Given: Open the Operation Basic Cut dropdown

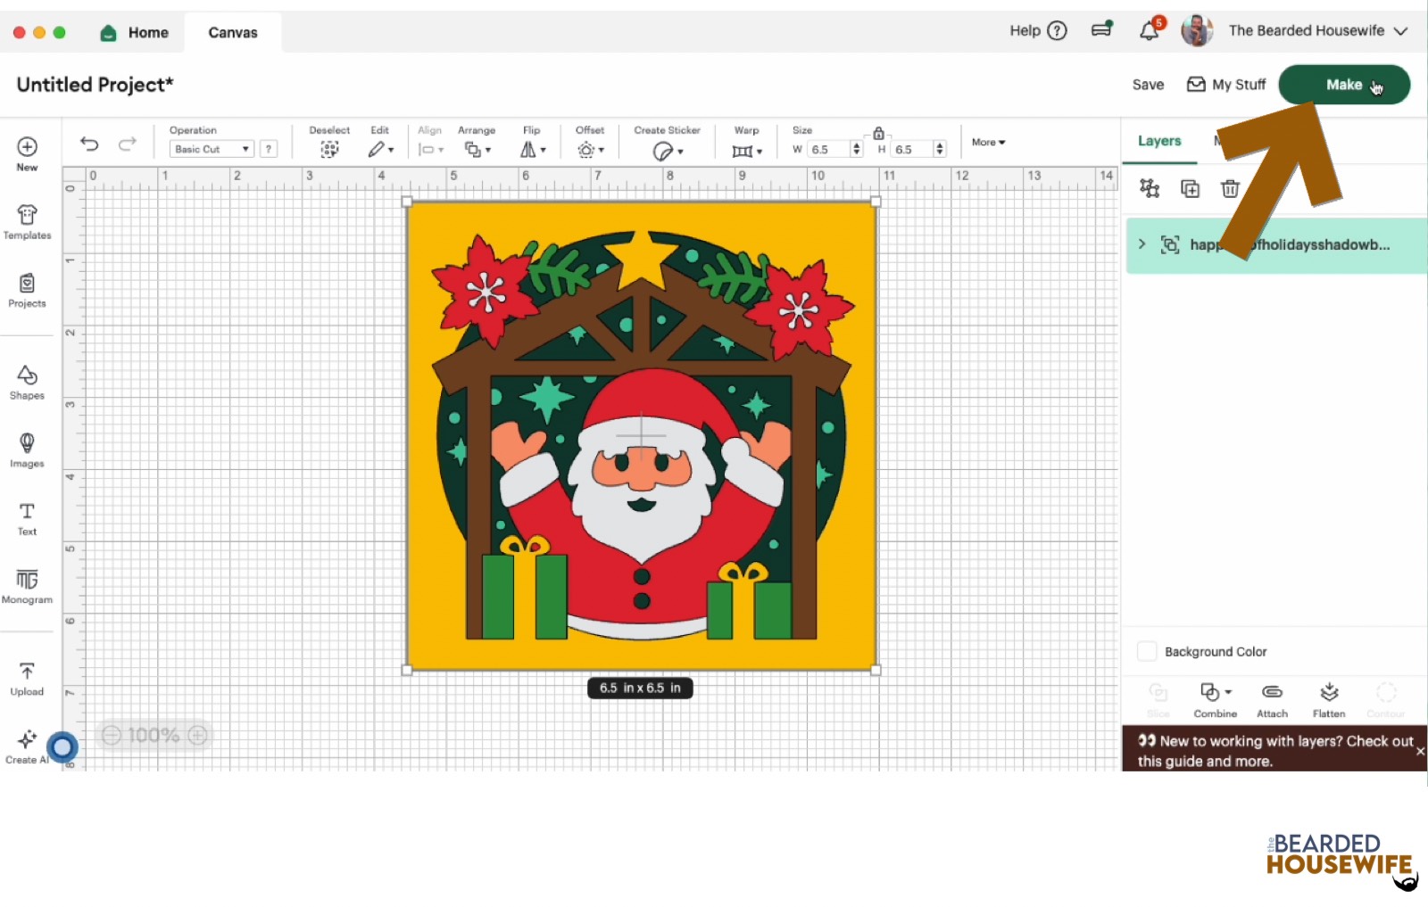Looking at the screenshot, I should [x=212, y=149].
